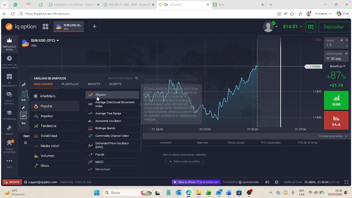Click the Depositar button
This screenshot has width=352, height=198.
click(334, 27)
